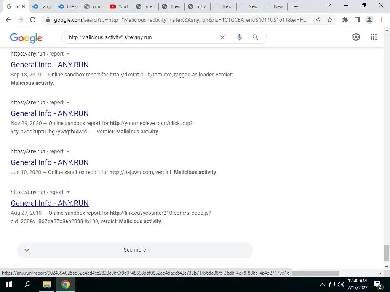Screen dimensions: 390x292
Task: Open Windows taskbar search
Action: (27, 284)
